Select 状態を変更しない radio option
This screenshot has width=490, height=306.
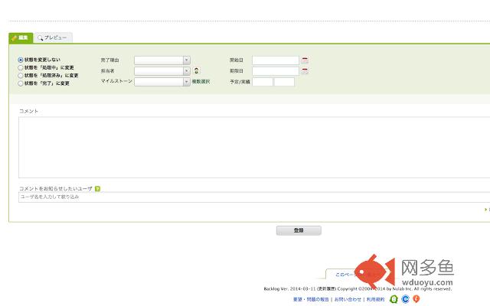pyautogui.click(x=21, y=60)
